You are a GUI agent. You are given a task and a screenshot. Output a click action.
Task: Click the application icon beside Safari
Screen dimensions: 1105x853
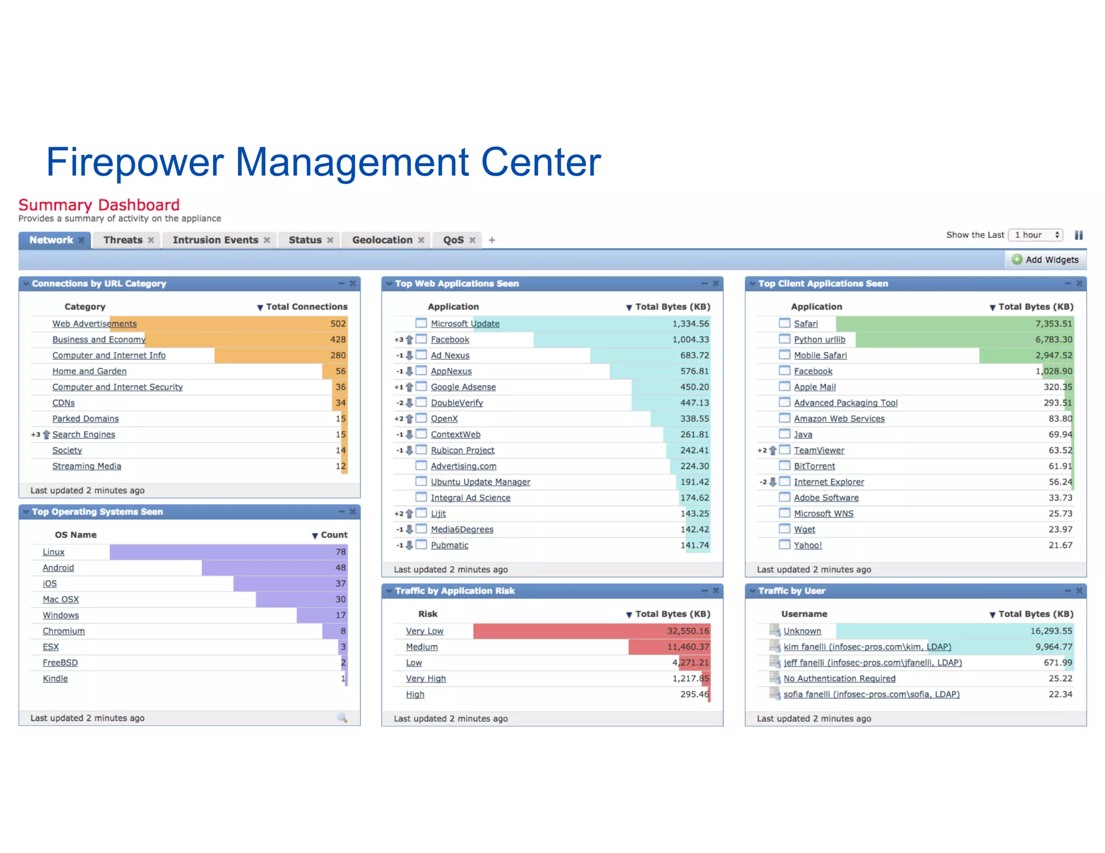point(785,323)
